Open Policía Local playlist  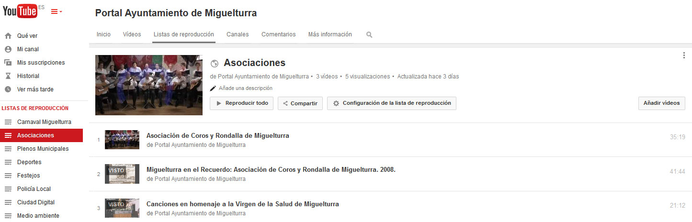pos(34,189)
